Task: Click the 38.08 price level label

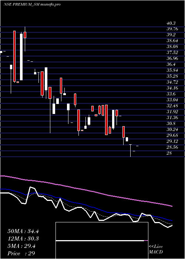Action: click(x=172, y=47)
